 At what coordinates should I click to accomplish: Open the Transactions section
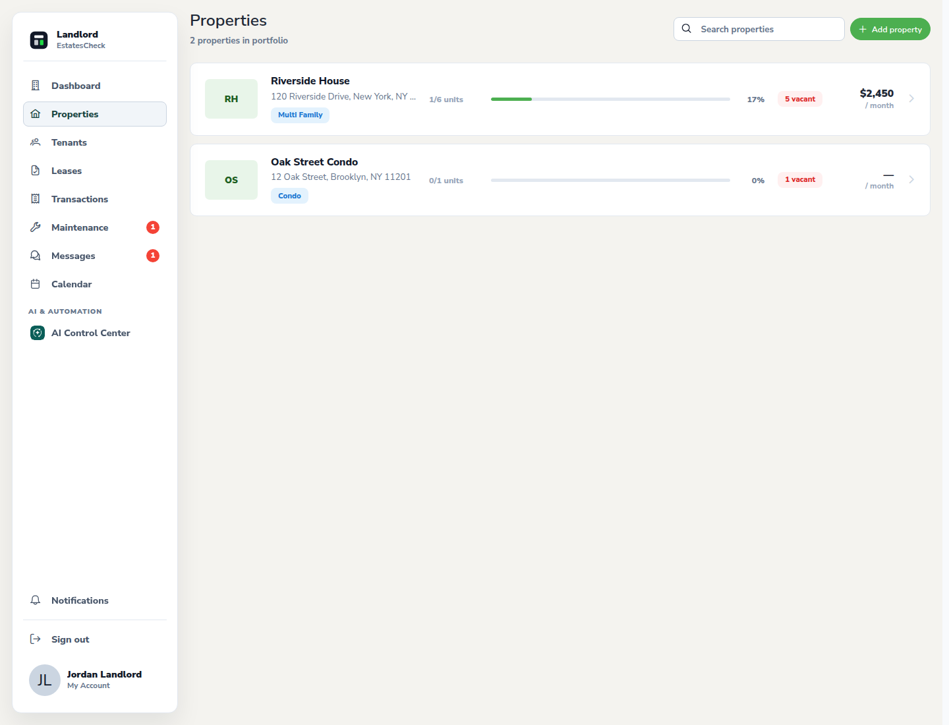(x=95, y=199)
